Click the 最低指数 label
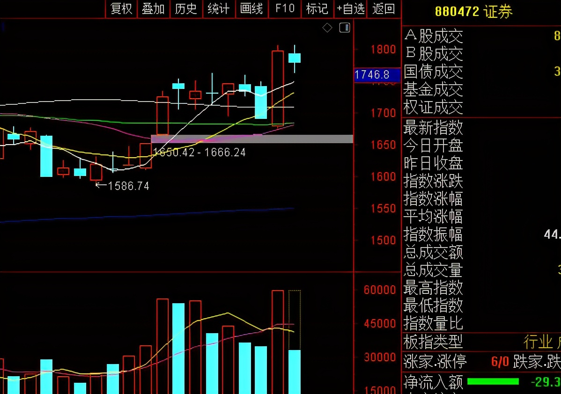Screen dimensions: 561x394 coord(433,306)
